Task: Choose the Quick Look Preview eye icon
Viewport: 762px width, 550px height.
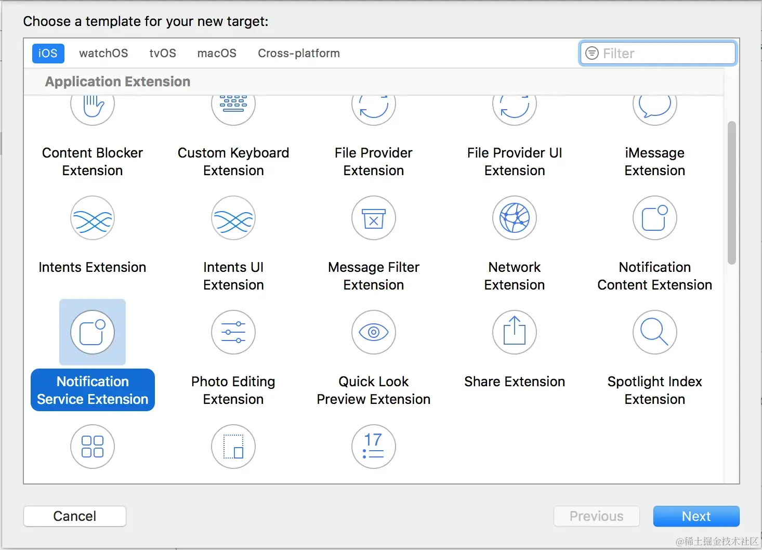Action: point(374,332)
